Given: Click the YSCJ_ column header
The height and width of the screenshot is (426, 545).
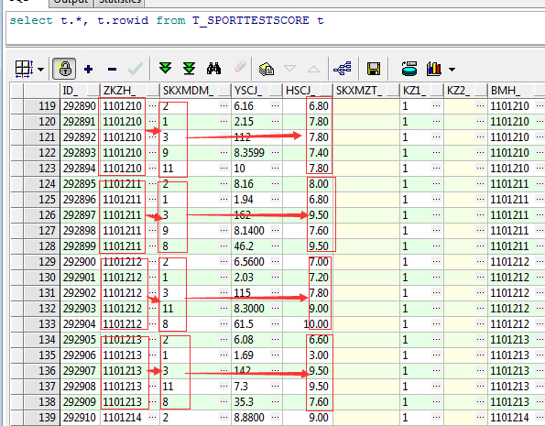Looking at the screenshot, I should coord(256,91).
